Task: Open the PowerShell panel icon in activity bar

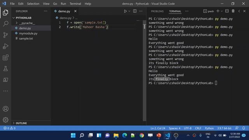Action: pyautogui.click(x=5, y=80)
